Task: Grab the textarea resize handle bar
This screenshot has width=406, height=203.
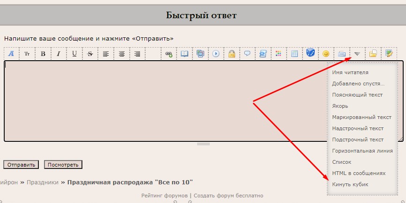Action: (203, 144)
